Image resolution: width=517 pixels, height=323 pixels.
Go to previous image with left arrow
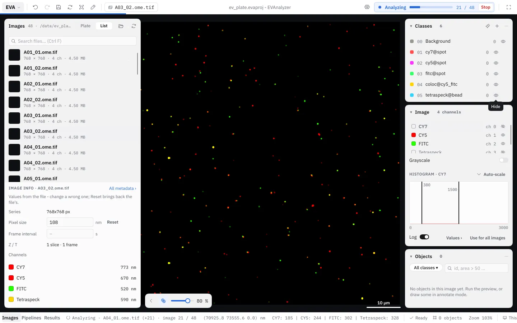[151, 301]
